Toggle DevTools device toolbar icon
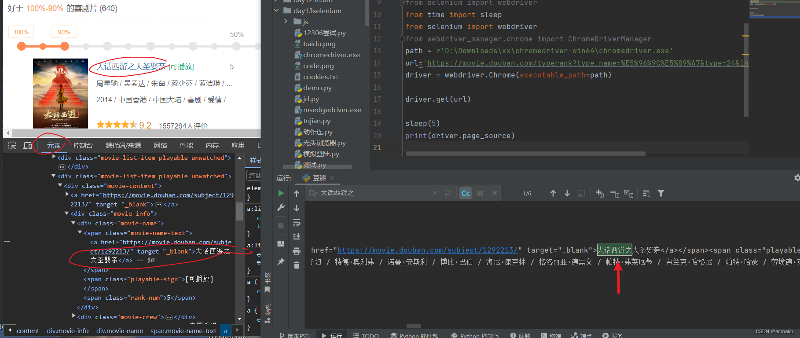The height and width of the screenshot is (338, 800). click(x=28, y=146)
